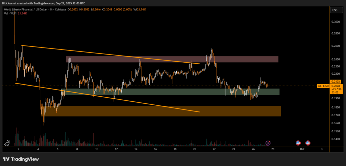Select the red resistance zone rectangle

[x=172, y=59]
